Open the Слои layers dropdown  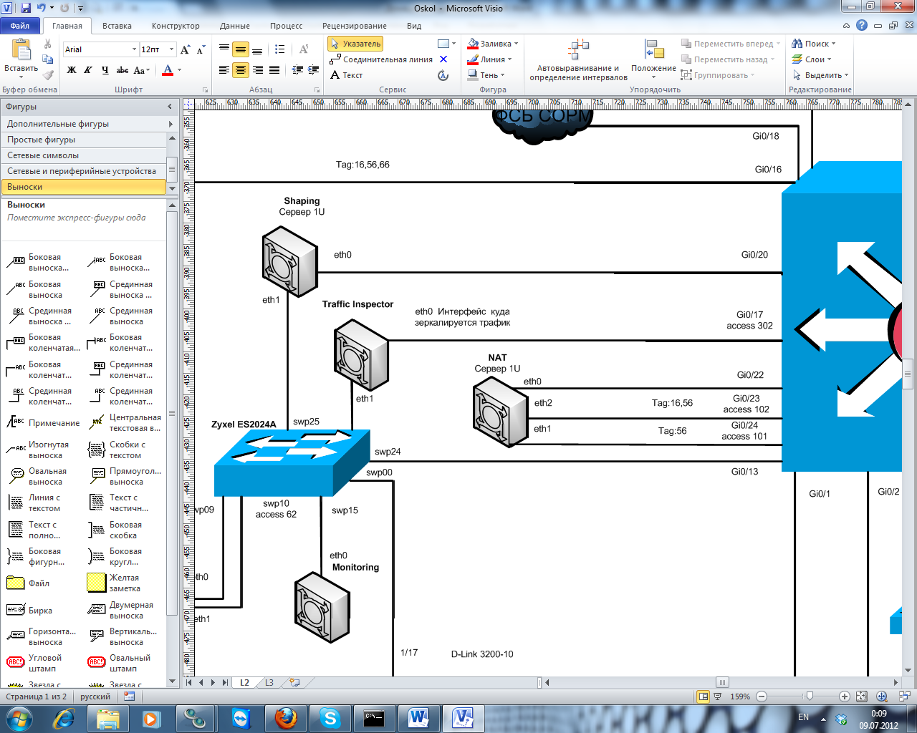pos(812,59)
